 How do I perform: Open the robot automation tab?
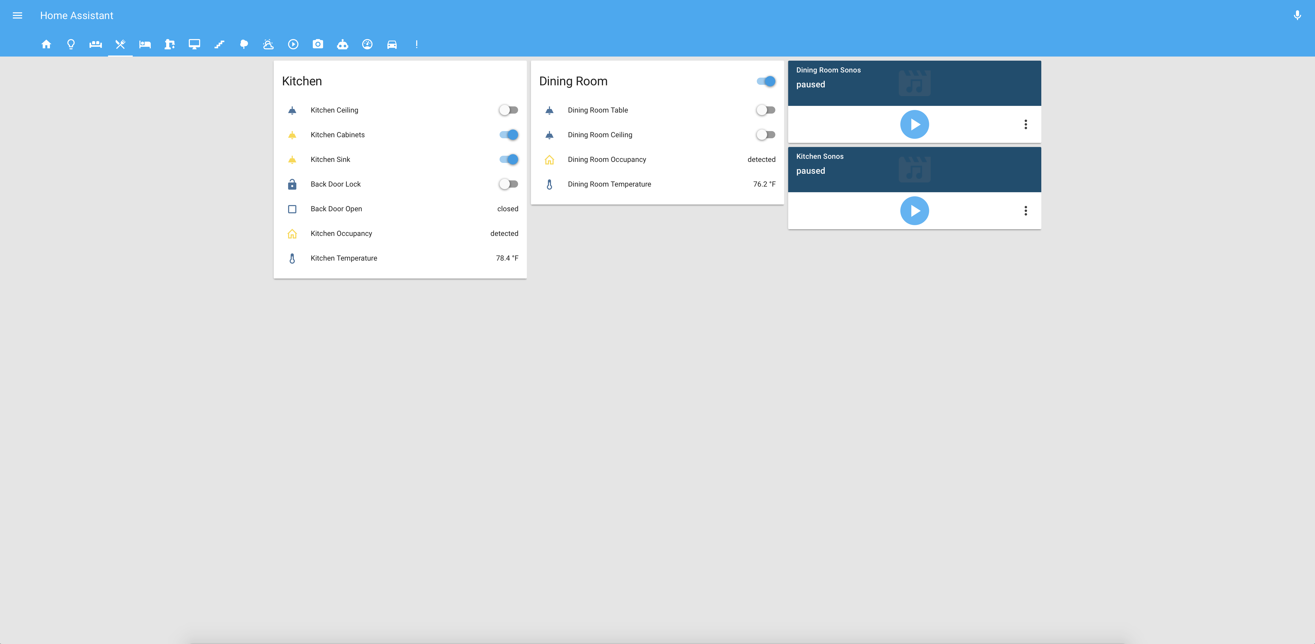point(343,44)
